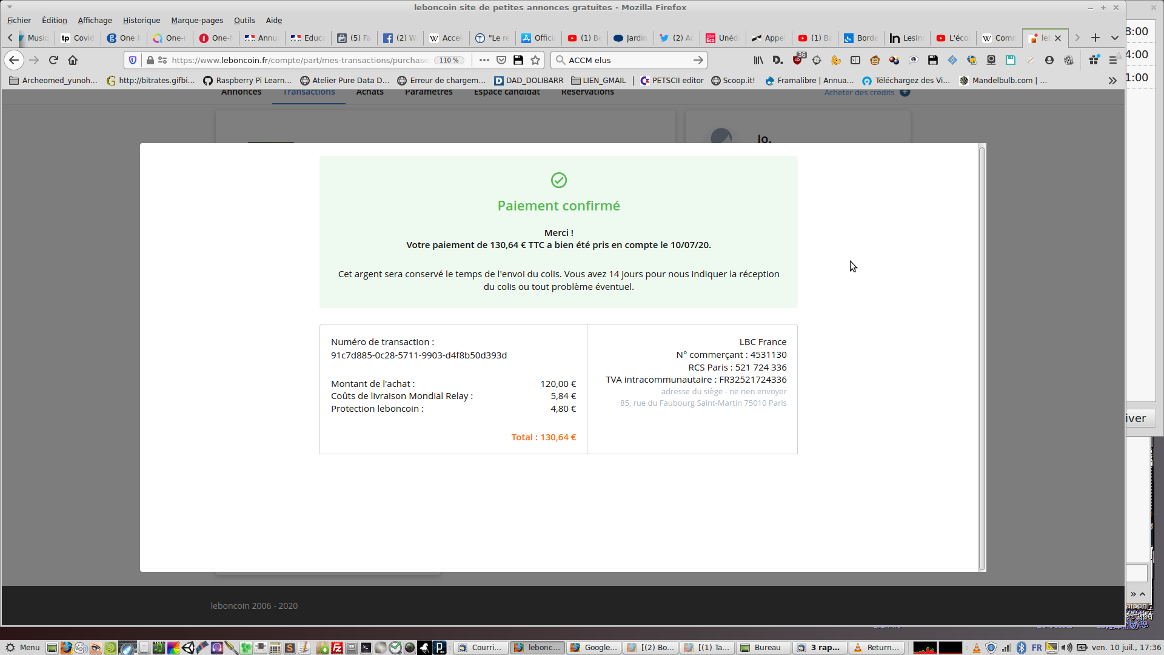Open the Marque-pages menu

pos(196,20)
